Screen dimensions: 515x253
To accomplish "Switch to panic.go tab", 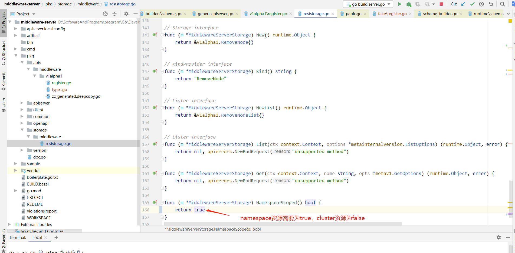I will pos(353,14).
